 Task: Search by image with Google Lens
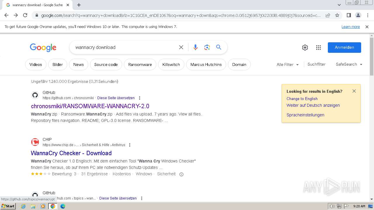coord(207,47)
